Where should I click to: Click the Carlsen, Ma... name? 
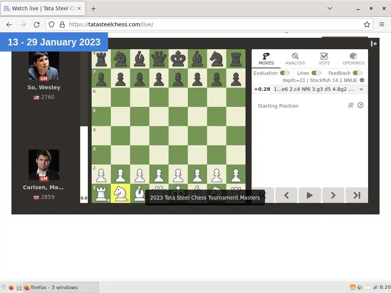(44, 187)
